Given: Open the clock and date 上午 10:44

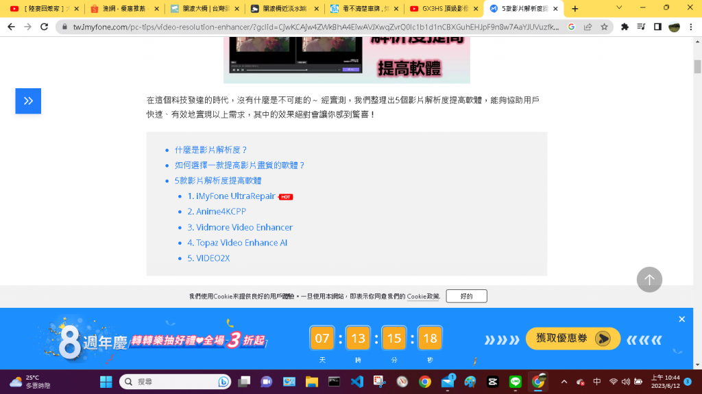Looking at the screenshot, I should tap(665, 382).
